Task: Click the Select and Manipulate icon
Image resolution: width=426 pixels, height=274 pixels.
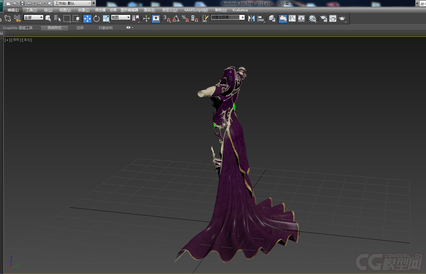Action: coord(146,19)
